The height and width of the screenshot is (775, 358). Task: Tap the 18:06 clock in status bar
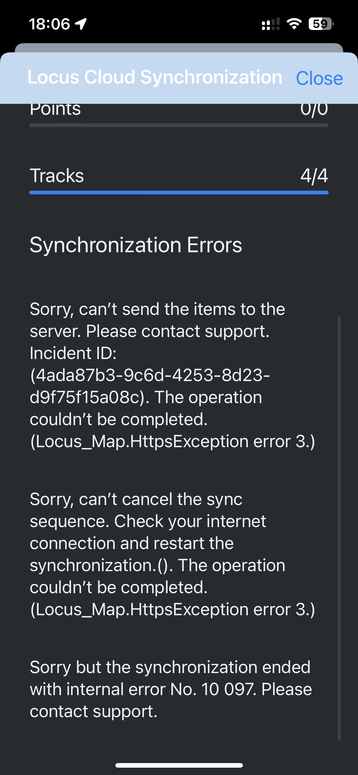tap(50, 24)
